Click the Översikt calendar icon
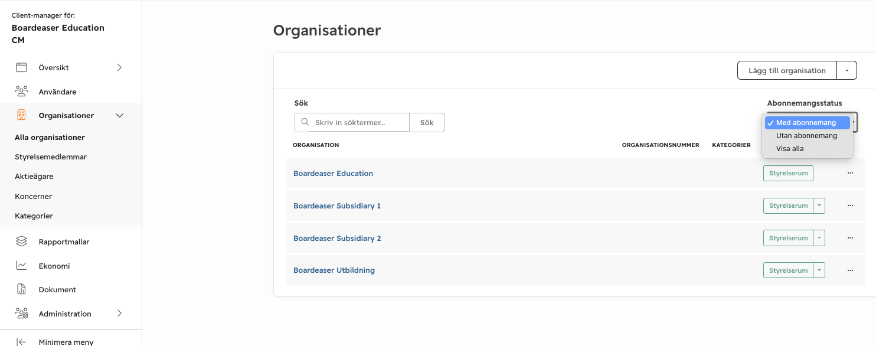 pos(21,67)
